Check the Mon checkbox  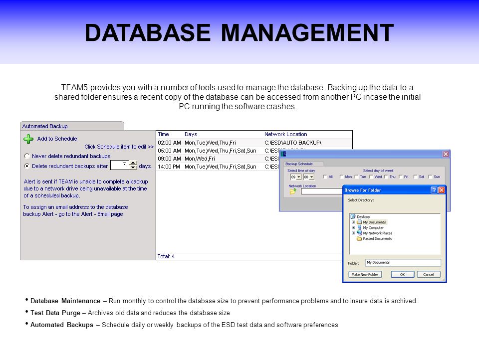341,177
